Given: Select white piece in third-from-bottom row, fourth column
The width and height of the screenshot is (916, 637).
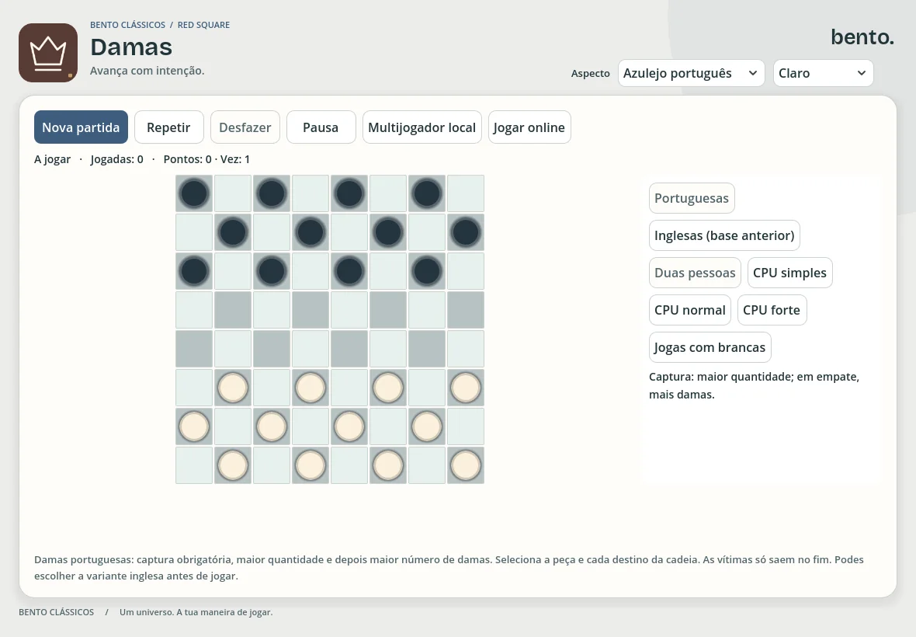Looking at the screenshot, I should (x=311, y=388).
